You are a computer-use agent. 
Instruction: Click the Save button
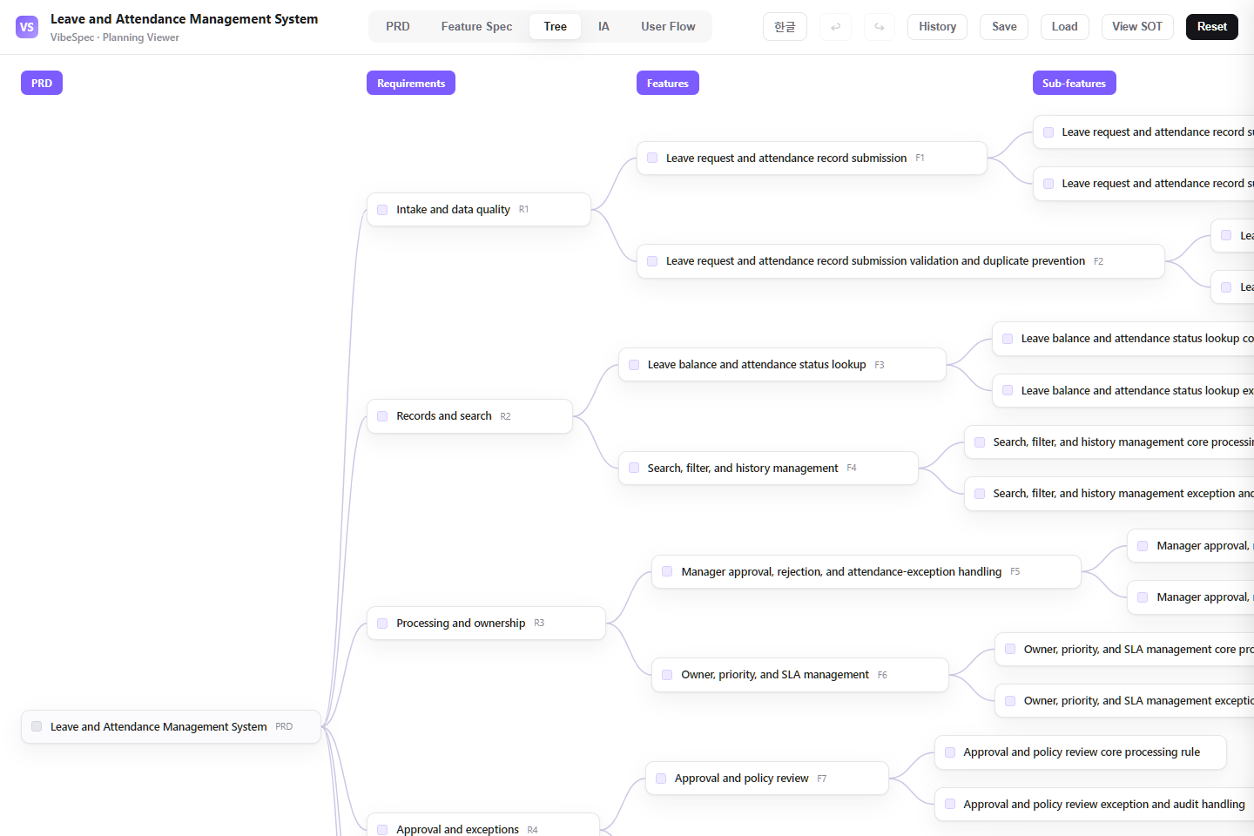coord(1004,27)
